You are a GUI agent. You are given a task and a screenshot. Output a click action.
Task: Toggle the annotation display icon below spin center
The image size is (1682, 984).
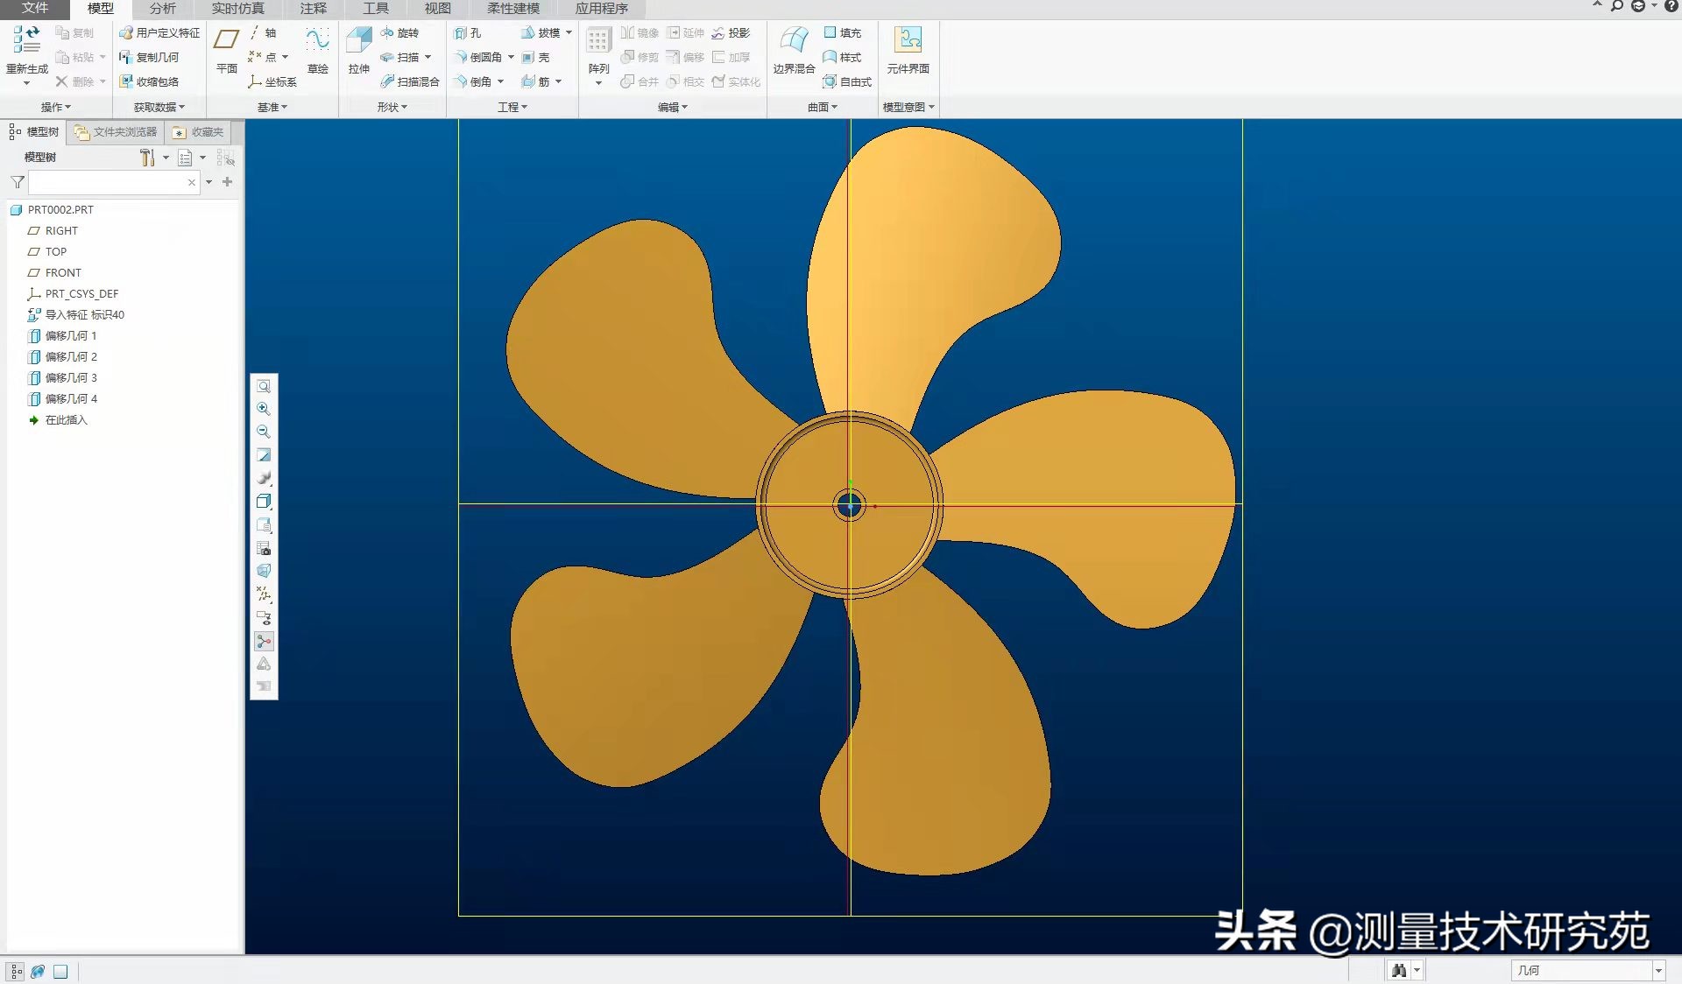[x=264, y=664]
